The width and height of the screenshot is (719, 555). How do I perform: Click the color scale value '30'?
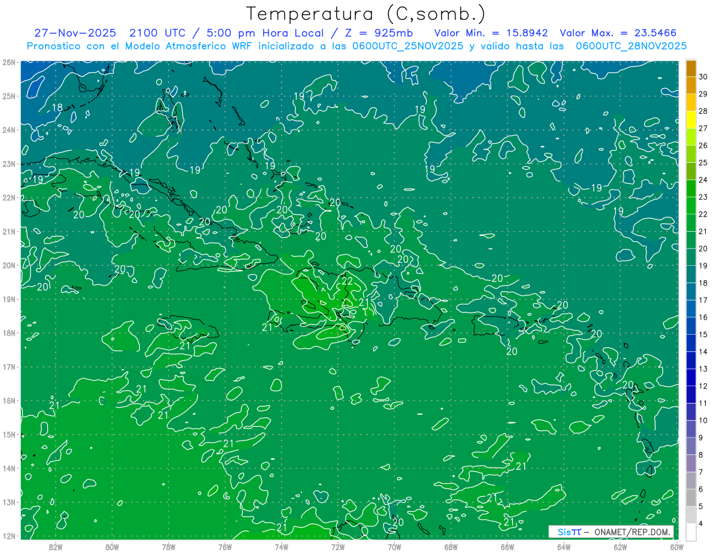pyautogui.click(x=703, y=77)
